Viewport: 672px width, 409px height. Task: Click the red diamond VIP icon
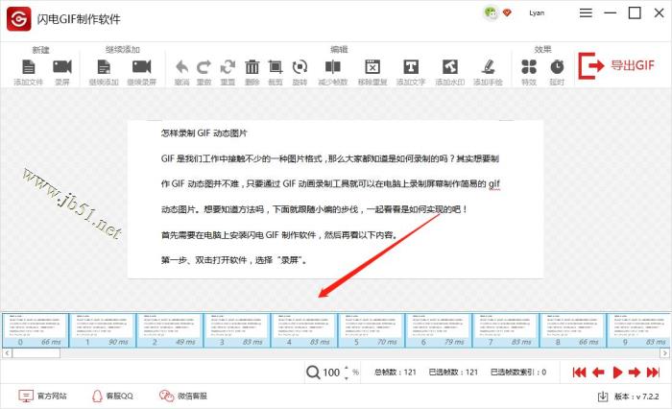click(508, 12)
